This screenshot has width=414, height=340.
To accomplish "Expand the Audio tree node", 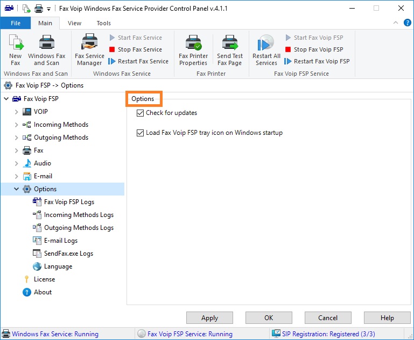I will click(16, 163).
